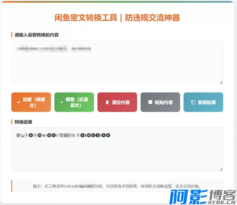Click the Unicode encryption hint text box
237x205 pixels.
coord(117,186)
